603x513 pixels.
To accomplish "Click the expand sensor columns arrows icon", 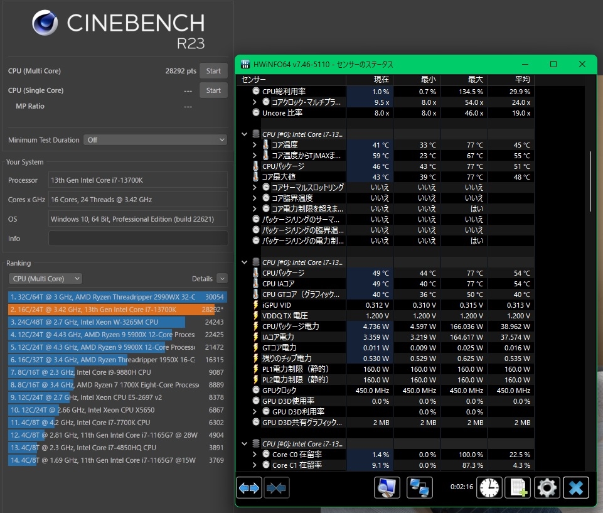I will [249, 488].
